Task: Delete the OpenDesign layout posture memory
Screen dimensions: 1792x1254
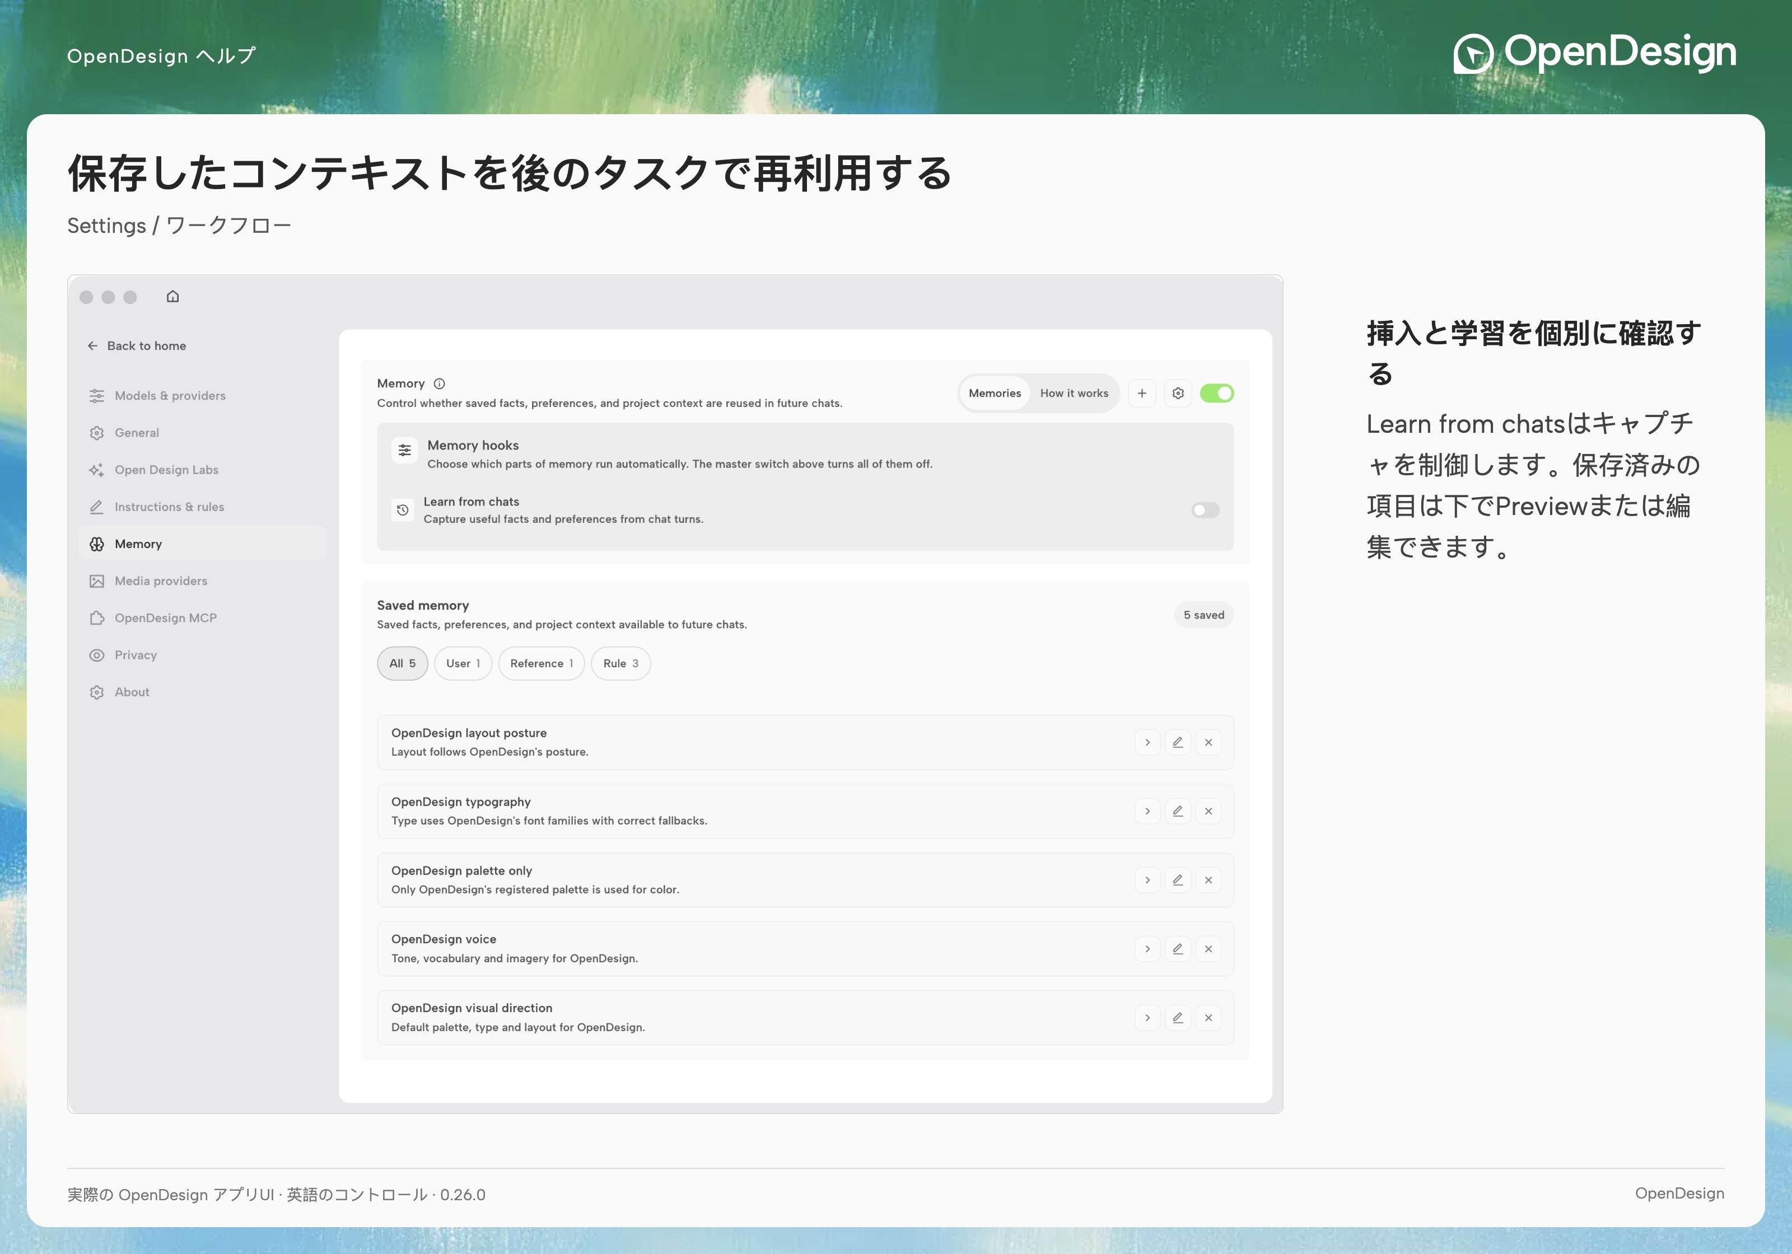Action: point(1208,742)
